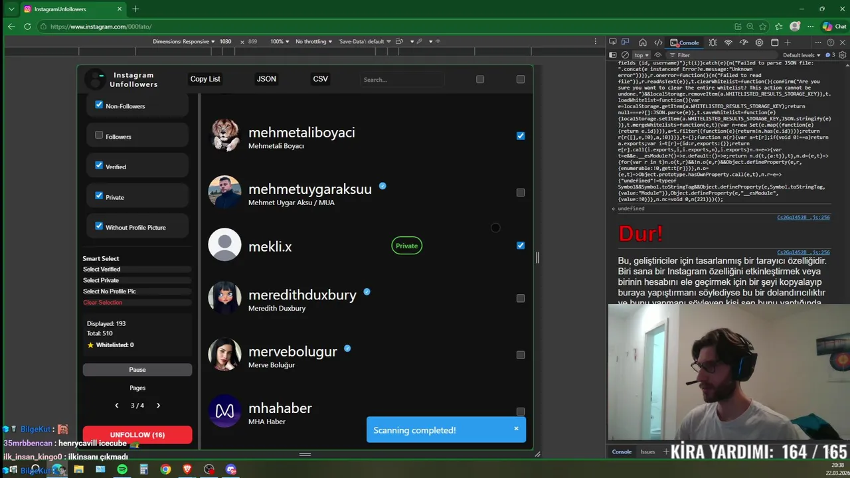Open the top context selector dropdown

pyautogui.click(x=641, y=55)
